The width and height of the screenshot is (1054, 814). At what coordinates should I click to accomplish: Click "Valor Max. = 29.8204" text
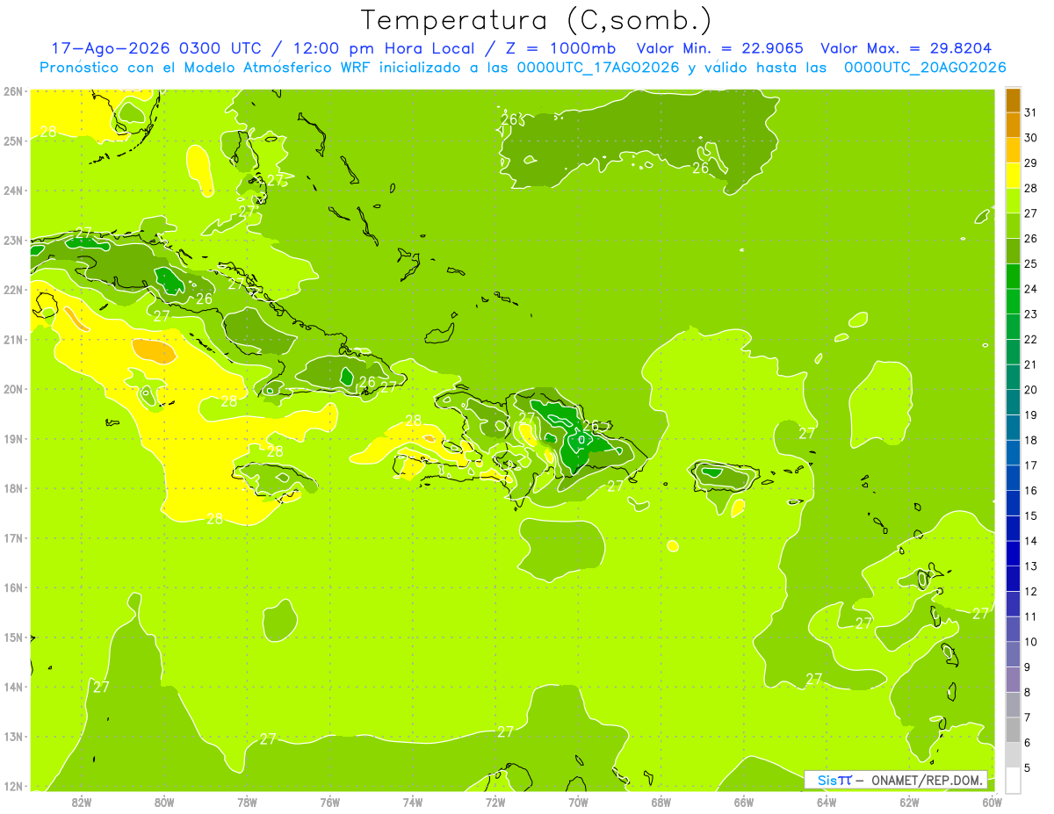[x=906, y=48]
